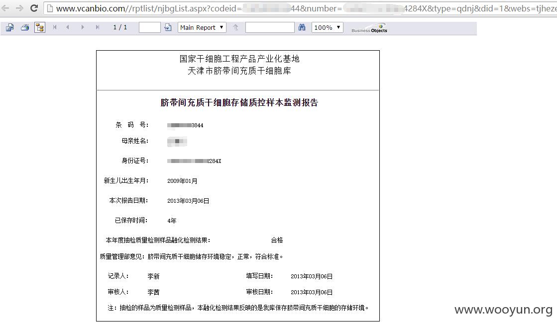Image resolution: width=557 pixels, height=324 pixels.
Task: Click the go to page icon
Action: pos(168,27)
